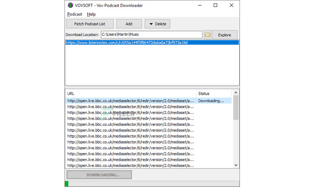Open the Delete dropdown button
This screenshot has width=323, height=187.
pos(158,24)
